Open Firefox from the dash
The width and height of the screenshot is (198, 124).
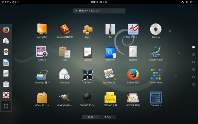coord(6,30)
